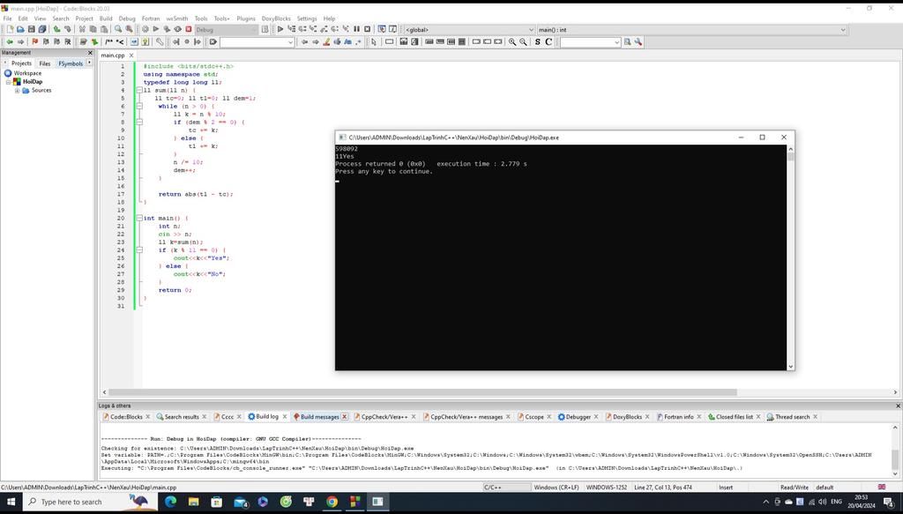Collapse the sum function fold marker
Image resolution: width=903 pixels, height=514 pixels.
(139, 90)
